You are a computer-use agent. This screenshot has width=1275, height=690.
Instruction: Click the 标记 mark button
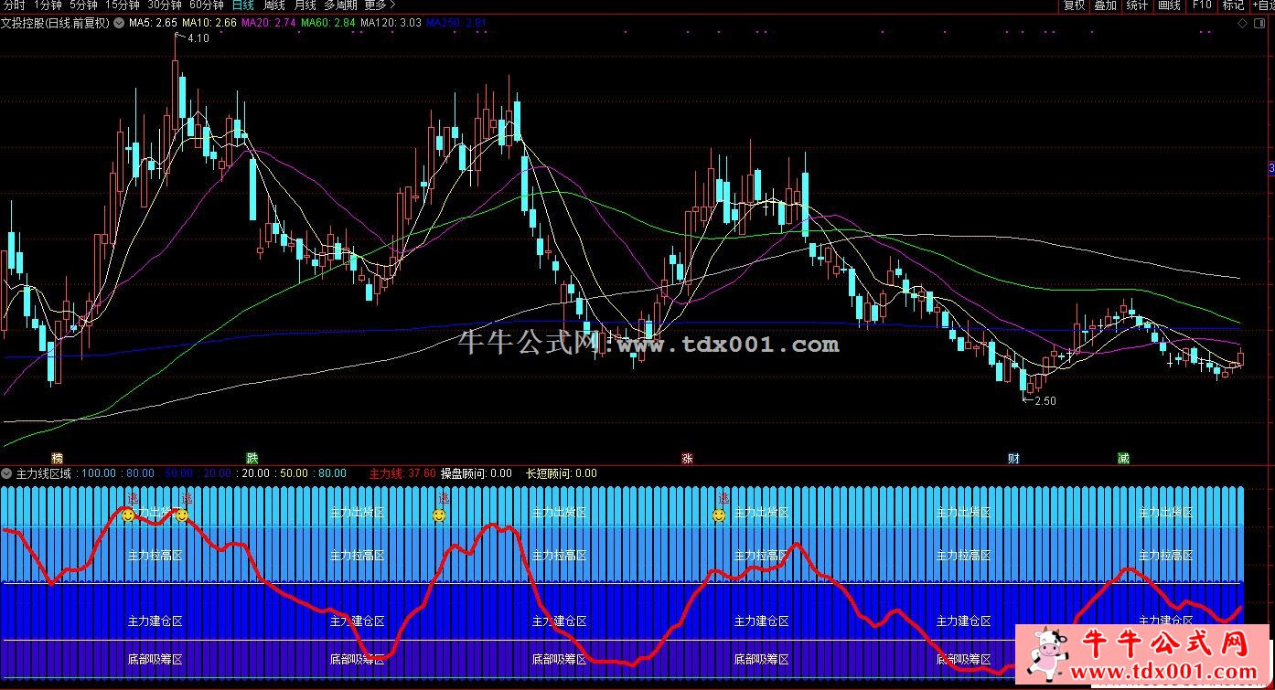1233,5
